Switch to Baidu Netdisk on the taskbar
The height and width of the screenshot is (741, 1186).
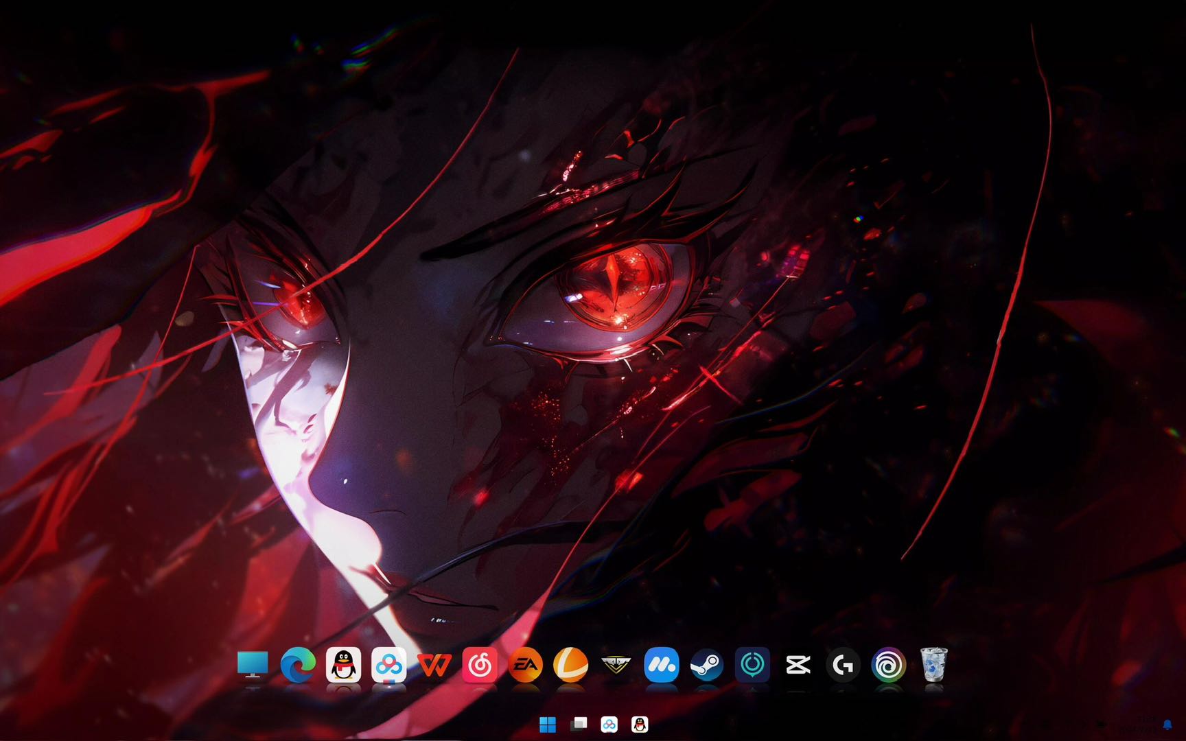point(609,725)
